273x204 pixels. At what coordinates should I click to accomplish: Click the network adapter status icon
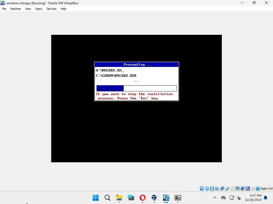click(x=222, y=189)
